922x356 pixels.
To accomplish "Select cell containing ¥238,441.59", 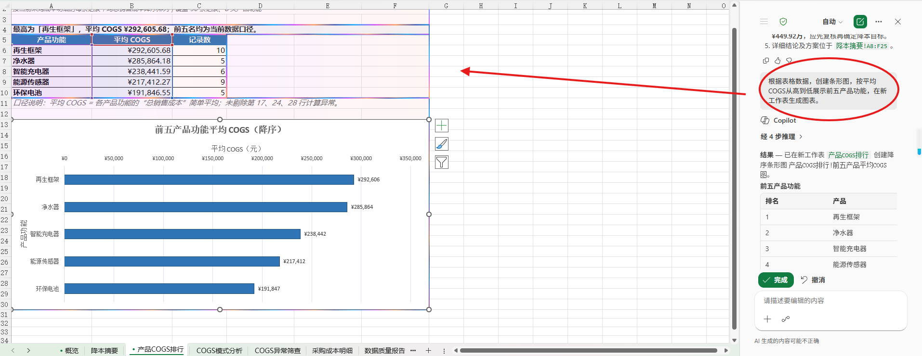I will (132, 72).
